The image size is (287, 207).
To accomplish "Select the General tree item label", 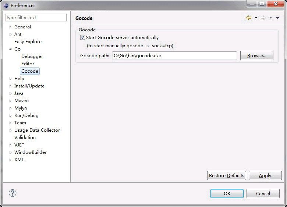I will pyautogui.click(x=22, y=27).
